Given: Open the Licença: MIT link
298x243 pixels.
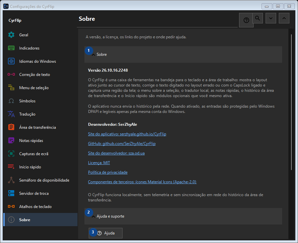Looking at the screenshot, I should click(99, 163).
